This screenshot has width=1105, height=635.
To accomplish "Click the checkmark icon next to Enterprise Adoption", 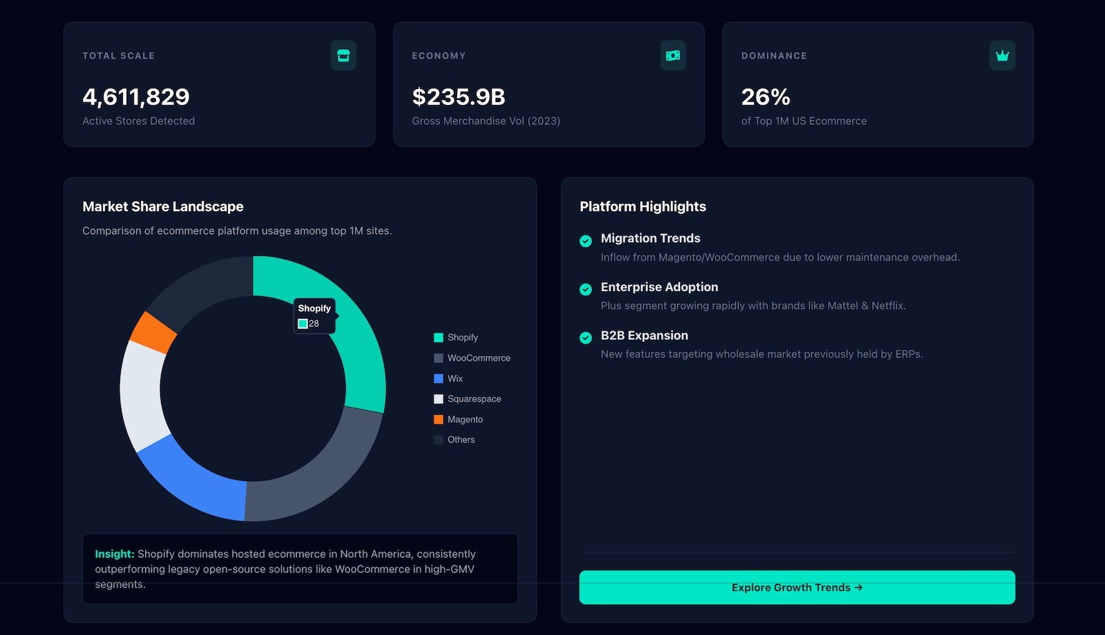I will point(586,289).
